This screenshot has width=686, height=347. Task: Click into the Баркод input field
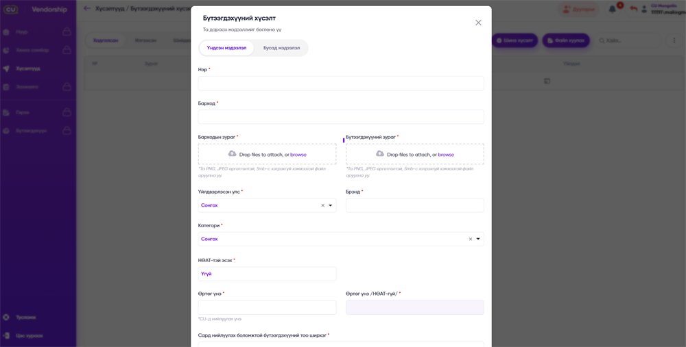(x=341, y=117)
